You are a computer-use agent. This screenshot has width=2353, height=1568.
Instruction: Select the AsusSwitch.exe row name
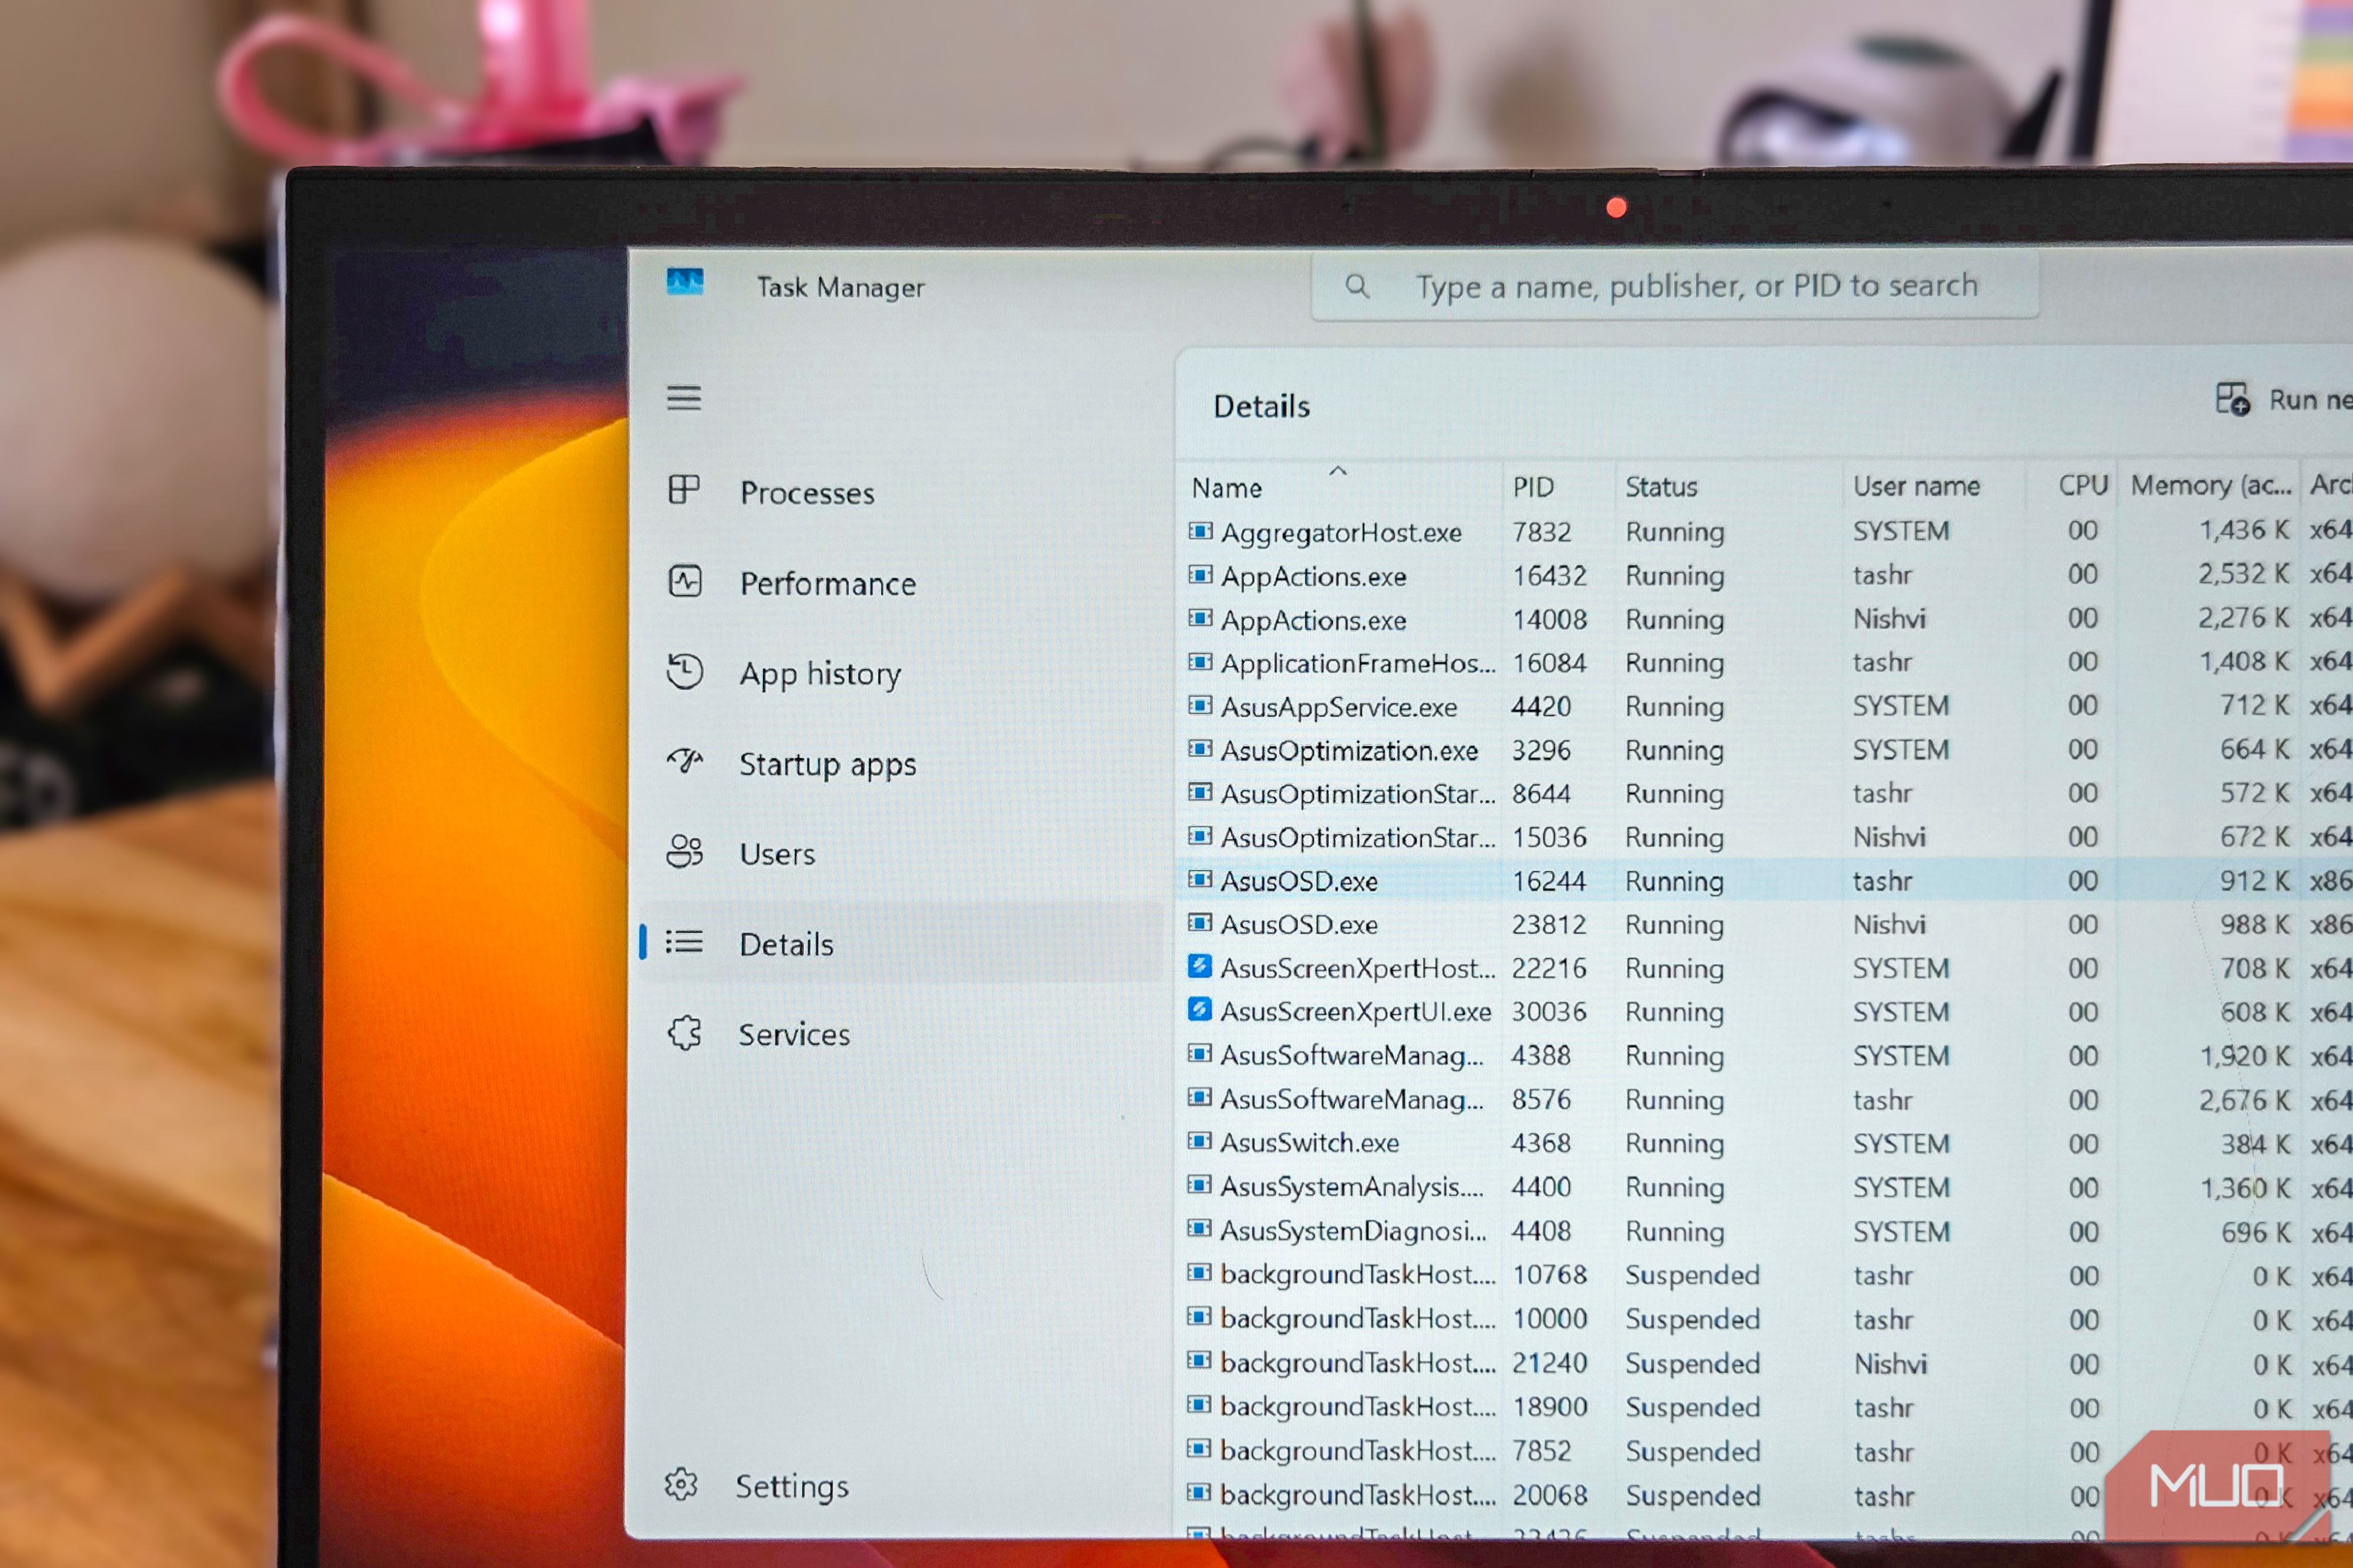[1310, 1142]
